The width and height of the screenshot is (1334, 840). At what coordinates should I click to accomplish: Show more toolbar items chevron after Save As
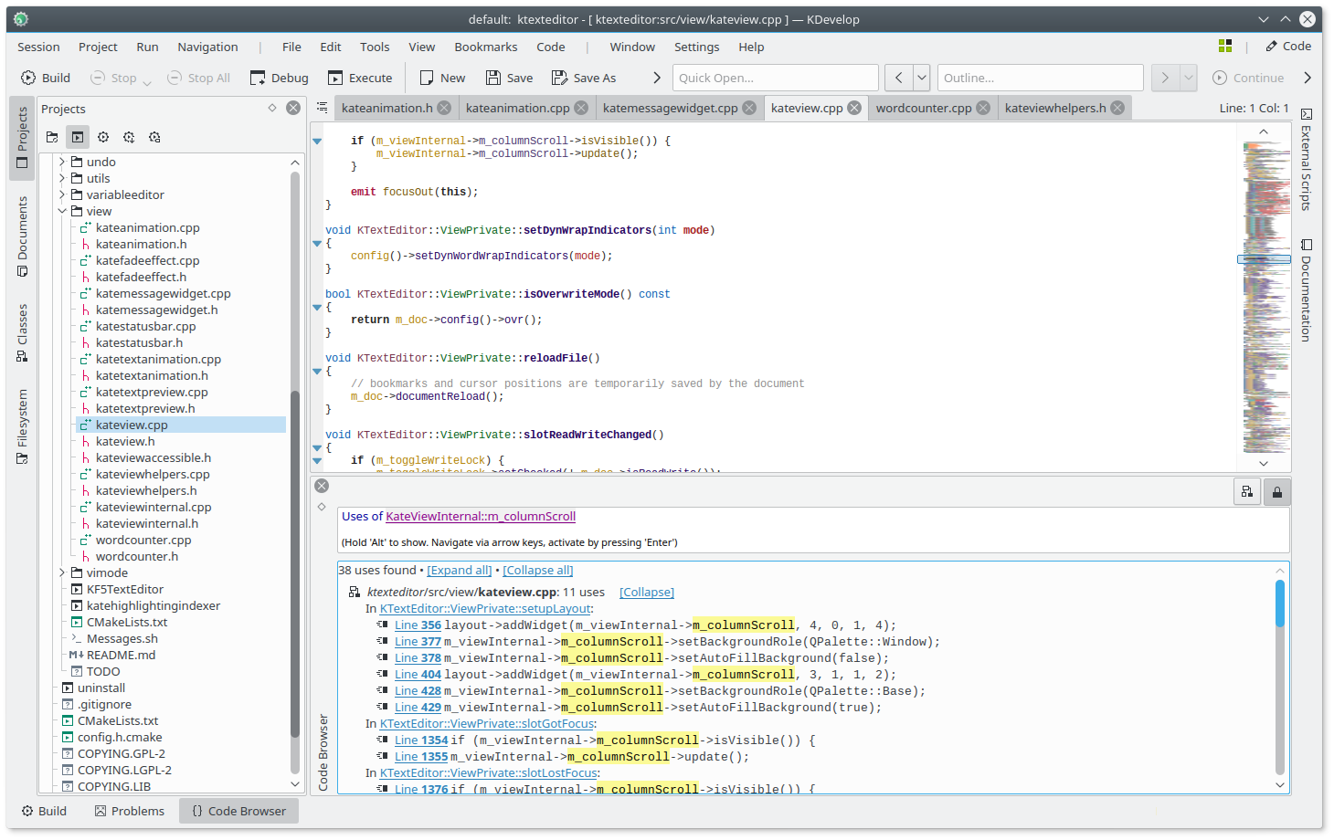[656, 78]
